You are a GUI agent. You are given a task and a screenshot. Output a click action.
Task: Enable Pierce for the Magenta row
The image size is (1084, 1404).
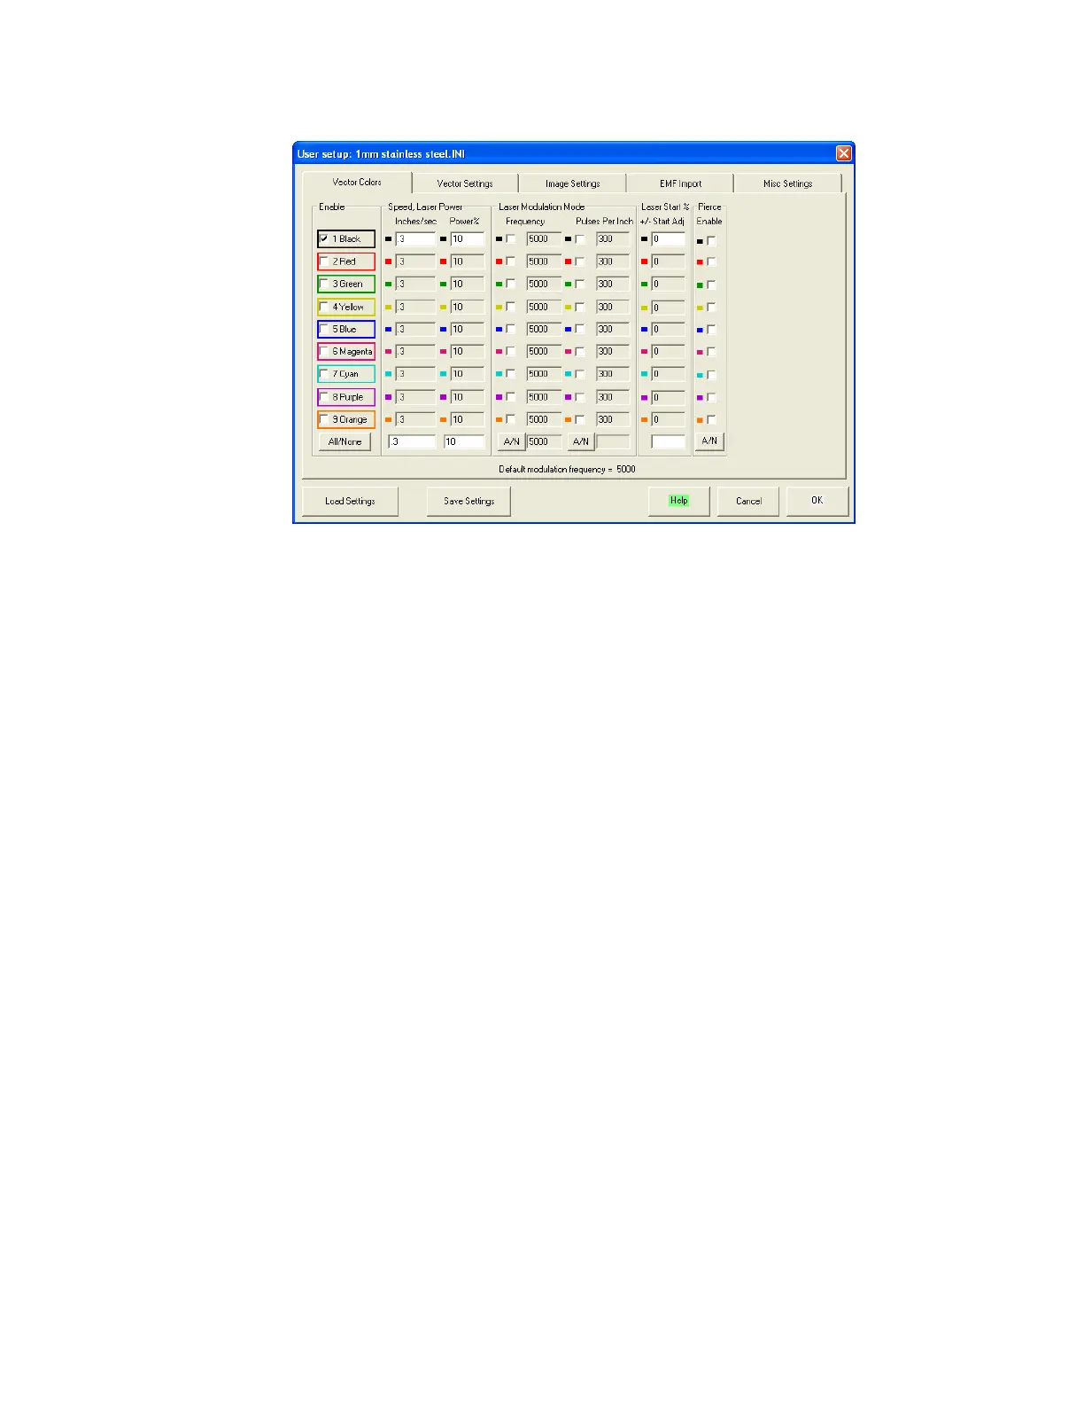[x=711, y=352]
